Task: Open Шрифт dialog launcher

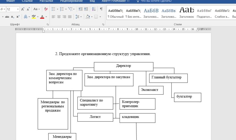Action: click(47, 24)
